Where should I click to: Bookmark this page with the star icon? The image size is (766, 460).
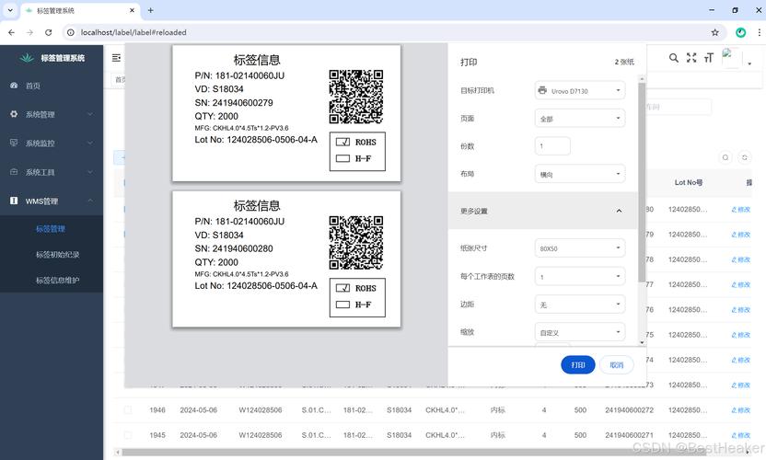coord(714,32)
